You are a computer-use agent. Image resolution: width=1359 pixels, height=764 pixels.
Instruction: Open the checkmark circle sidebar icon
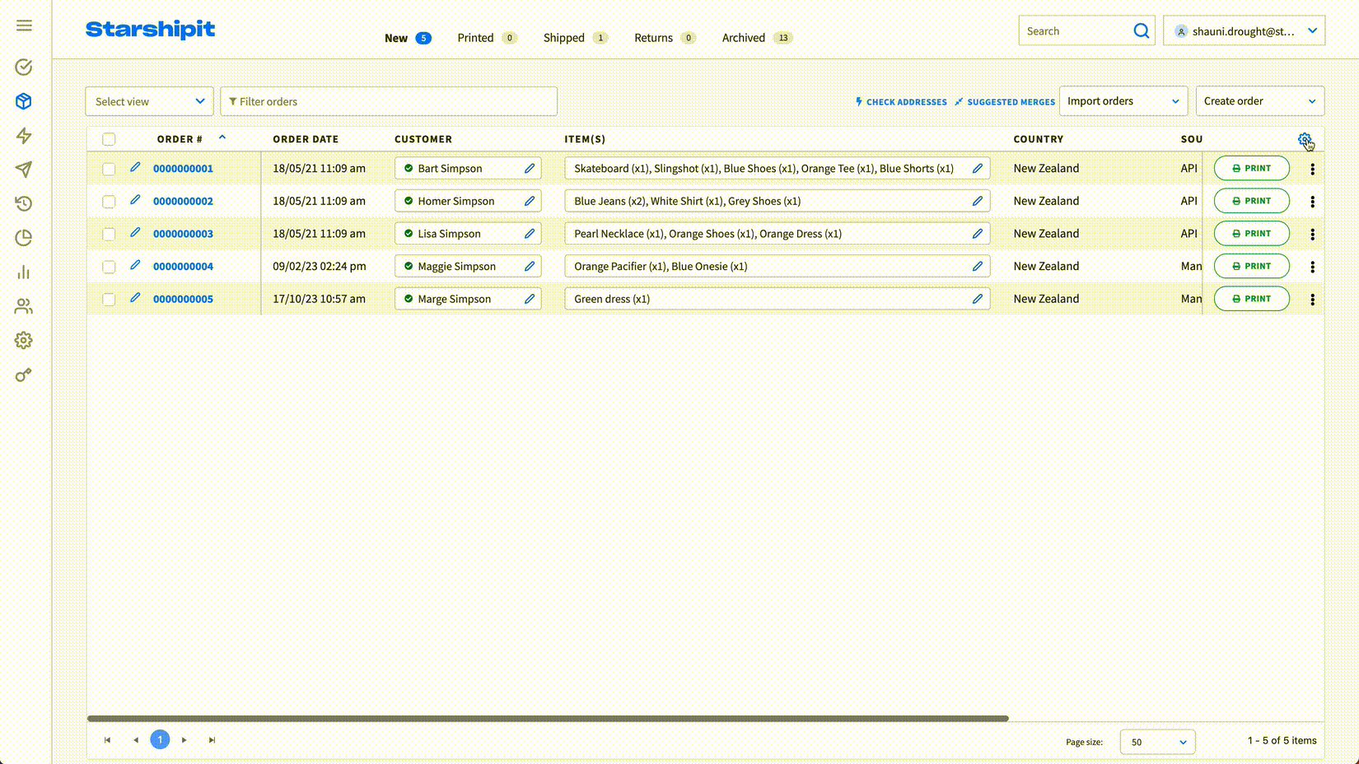tap(24, 67)
